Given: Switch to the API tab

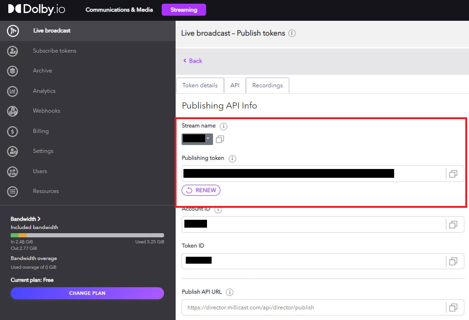Looking at the screenshot, I should tap(235, 85).
